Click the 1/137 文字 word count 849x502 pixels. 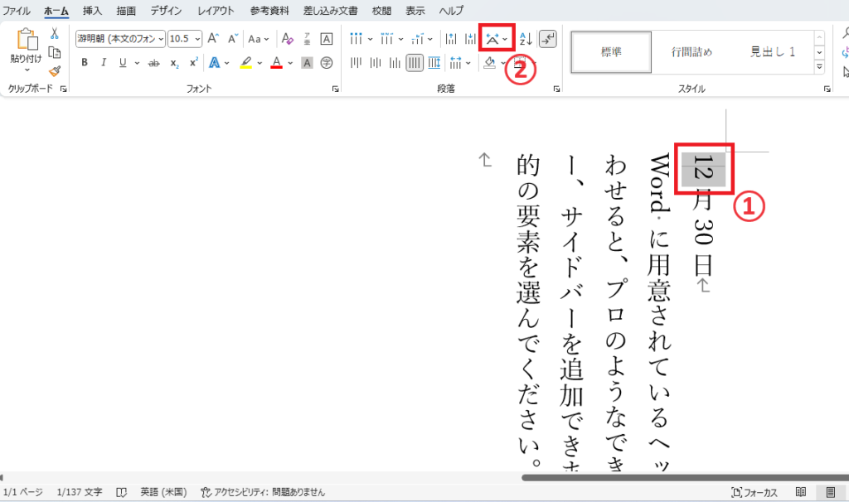[80, 492]
